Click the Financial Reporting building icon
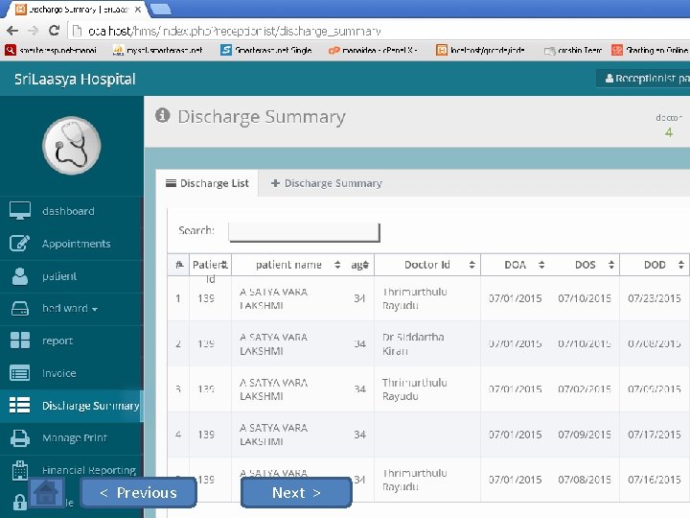Viewport: 690px width, 518px height. tap(20, 470)
